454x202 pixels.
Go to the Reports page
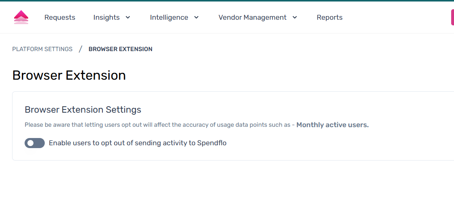[329, 17]
